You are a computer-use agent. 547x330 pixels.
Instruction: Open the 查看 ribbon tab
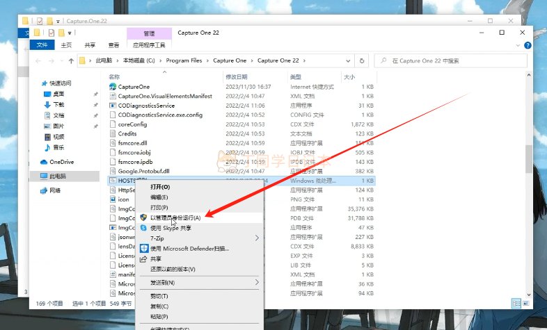(x=113, y=45)
